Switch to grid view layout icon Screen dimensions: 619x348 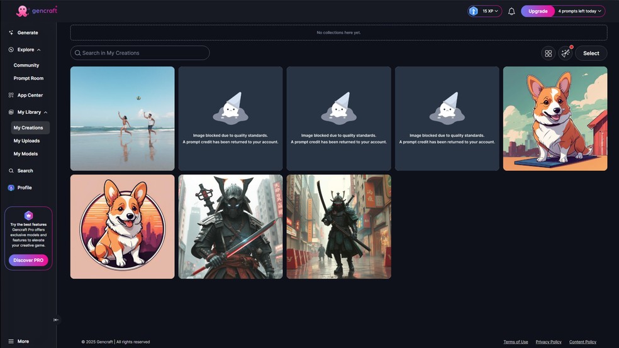tap(548, 53)
